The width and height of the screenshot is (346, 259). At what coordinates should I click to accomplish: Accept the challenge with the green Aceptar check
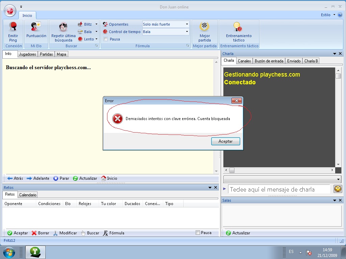point(18,233)
